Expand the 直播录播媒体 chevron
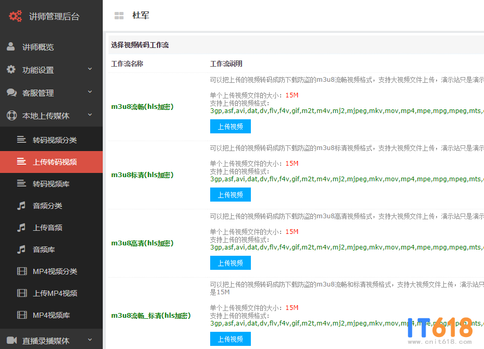This screenshot has height=349, width=484. pos(90,340)
